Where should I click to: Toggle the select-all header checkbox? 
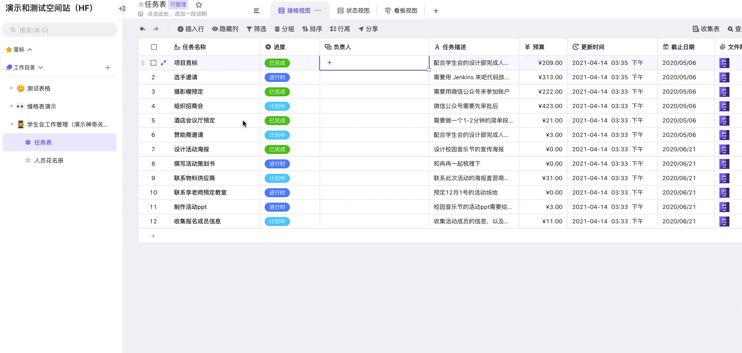[x=154, y=47]
